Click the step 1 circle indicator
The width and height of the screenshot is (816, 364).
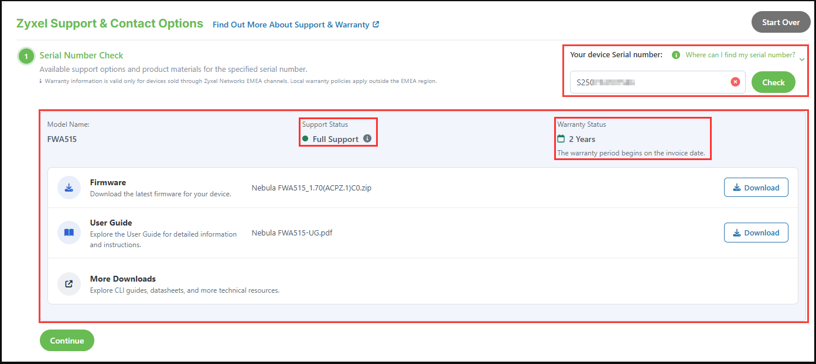(26, 56)
